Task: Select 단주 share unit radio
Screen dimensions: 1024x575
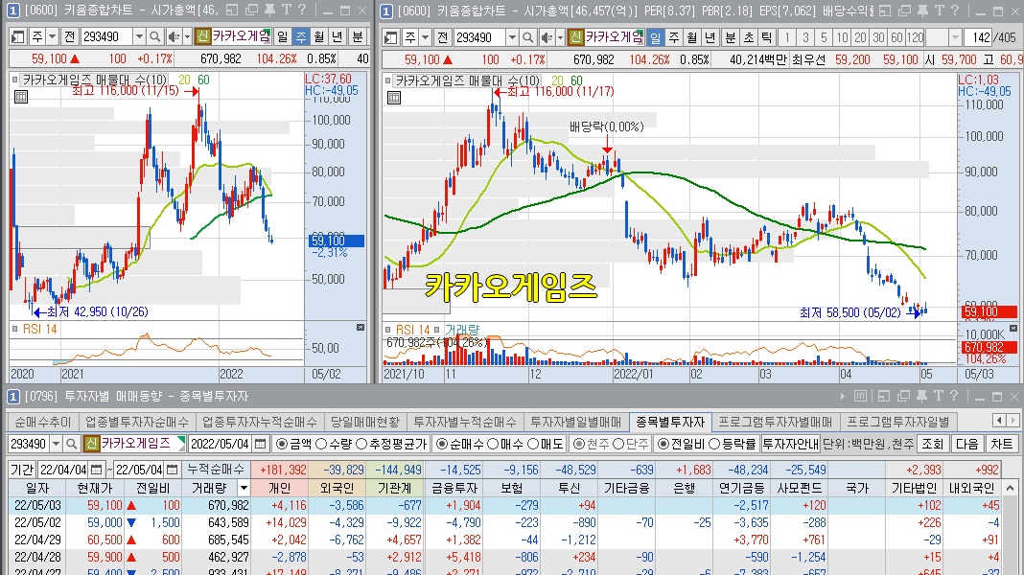Action: [618, 444]
